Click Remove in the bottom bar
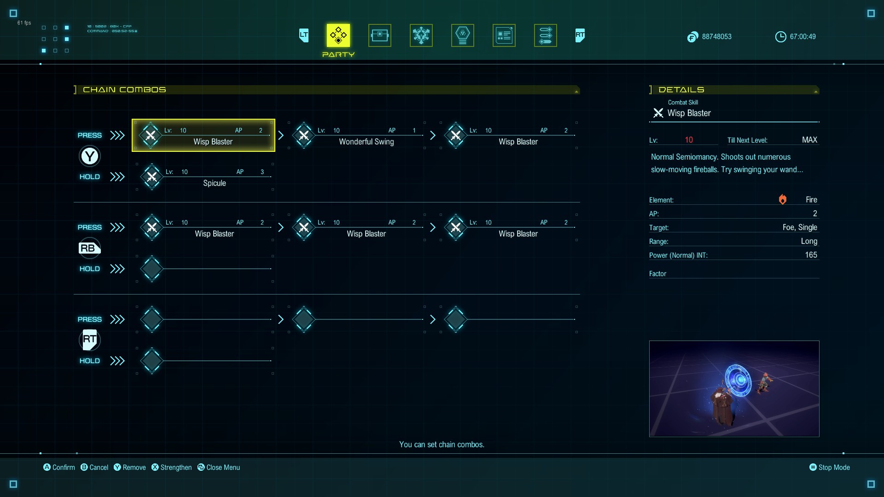The image size is (884, 497). [x=130, y=467]
